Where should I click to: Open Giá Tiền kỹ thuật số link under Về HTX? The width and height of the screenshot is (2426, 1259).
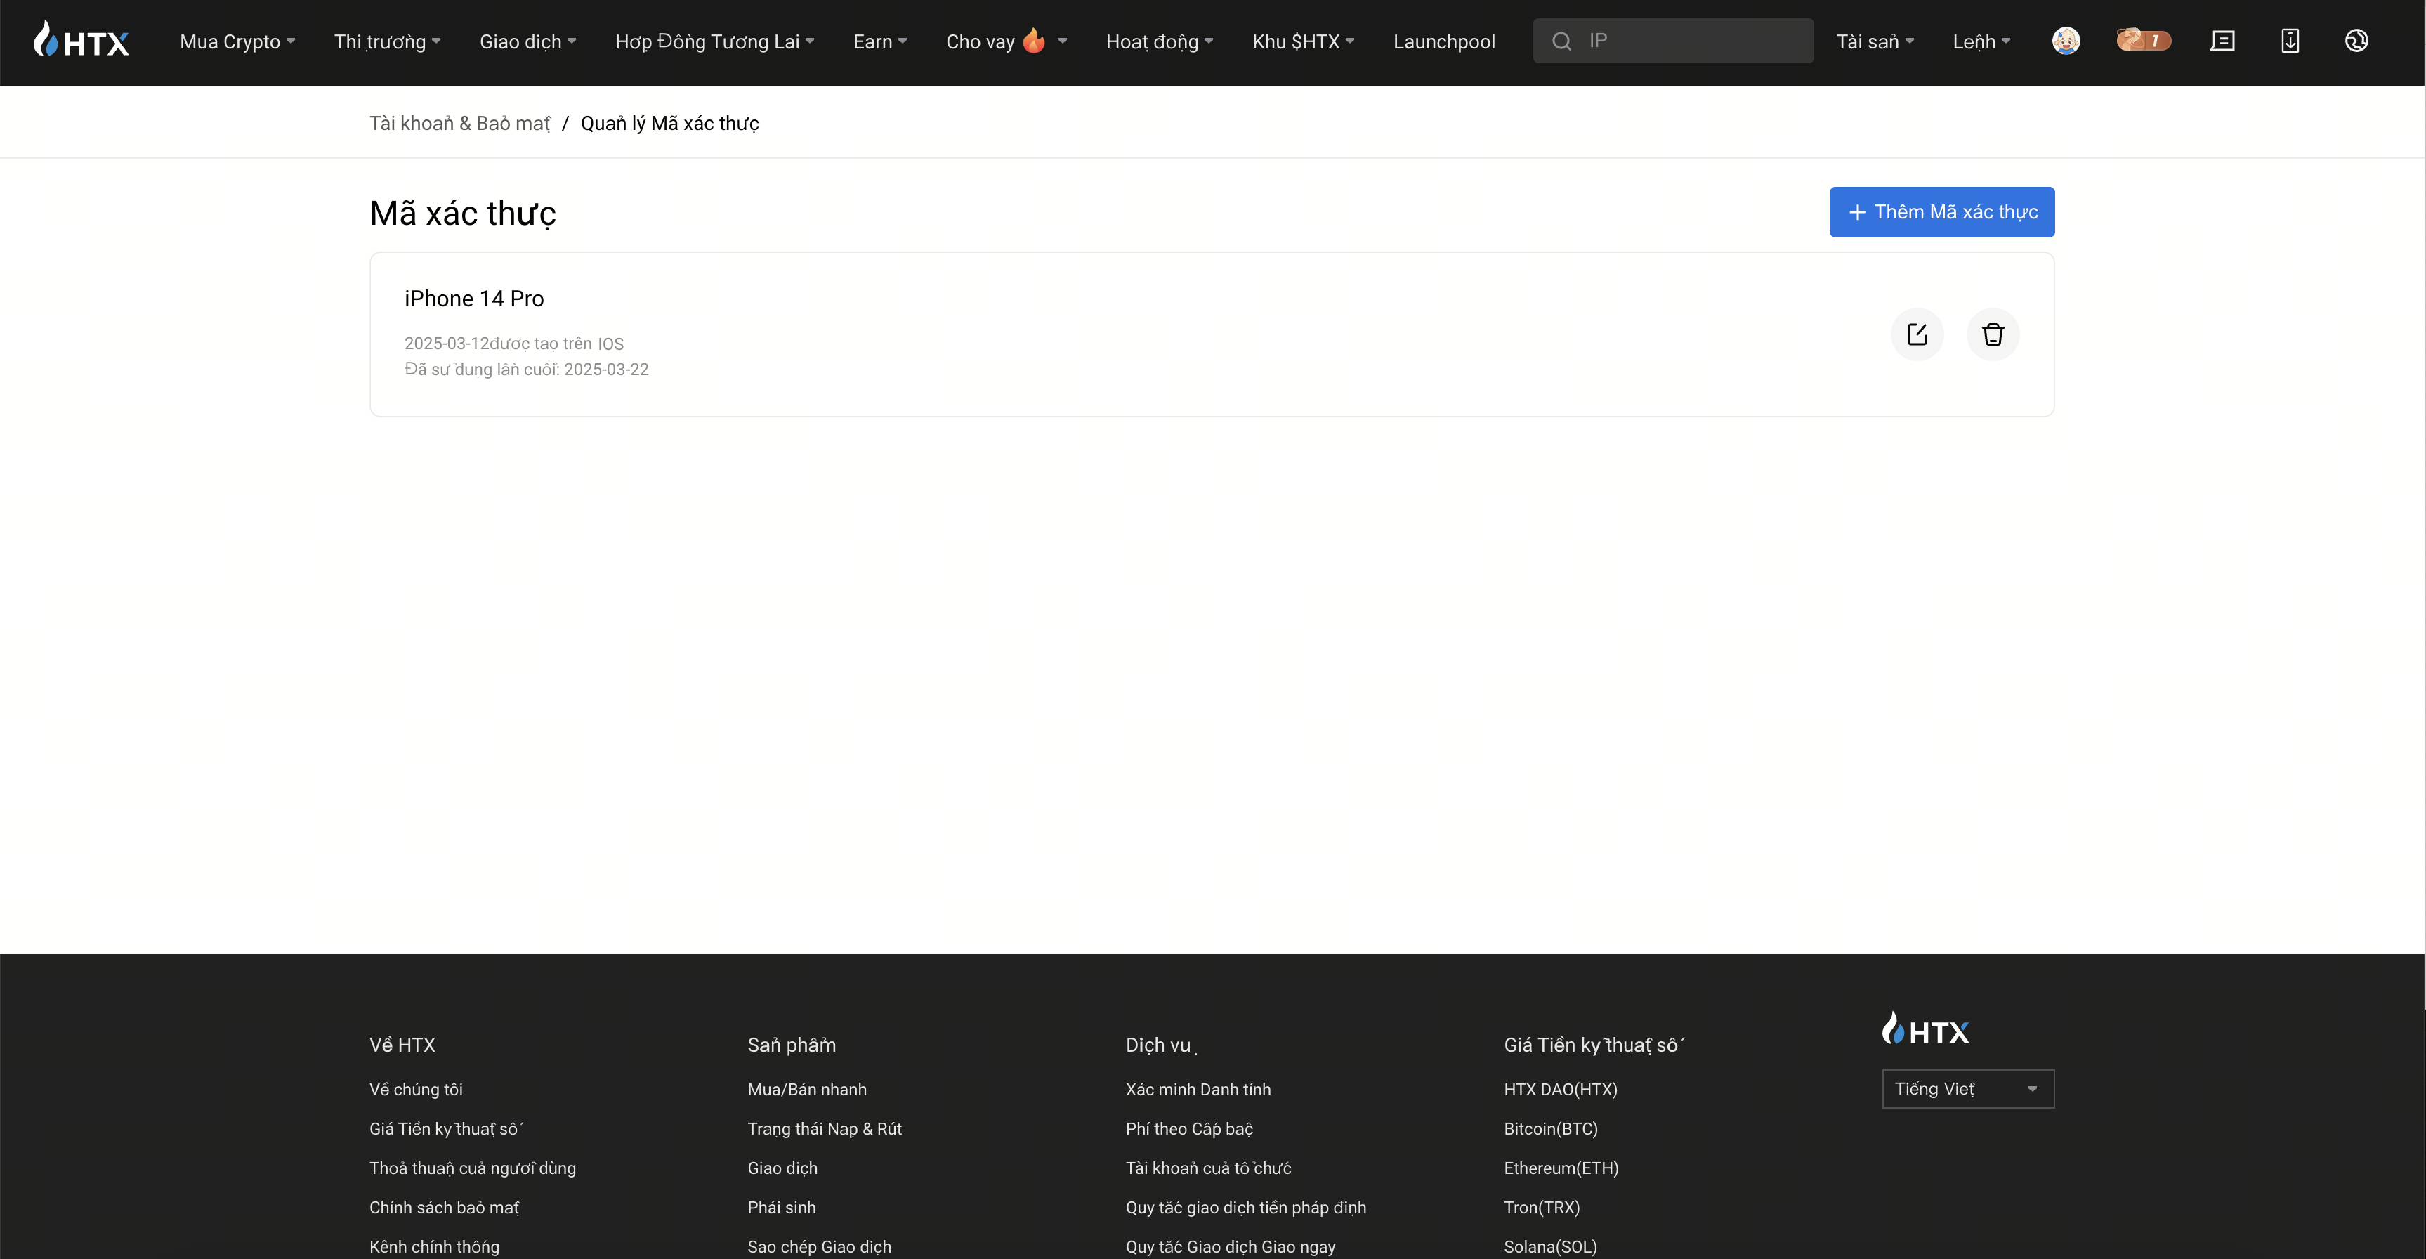445,1129
